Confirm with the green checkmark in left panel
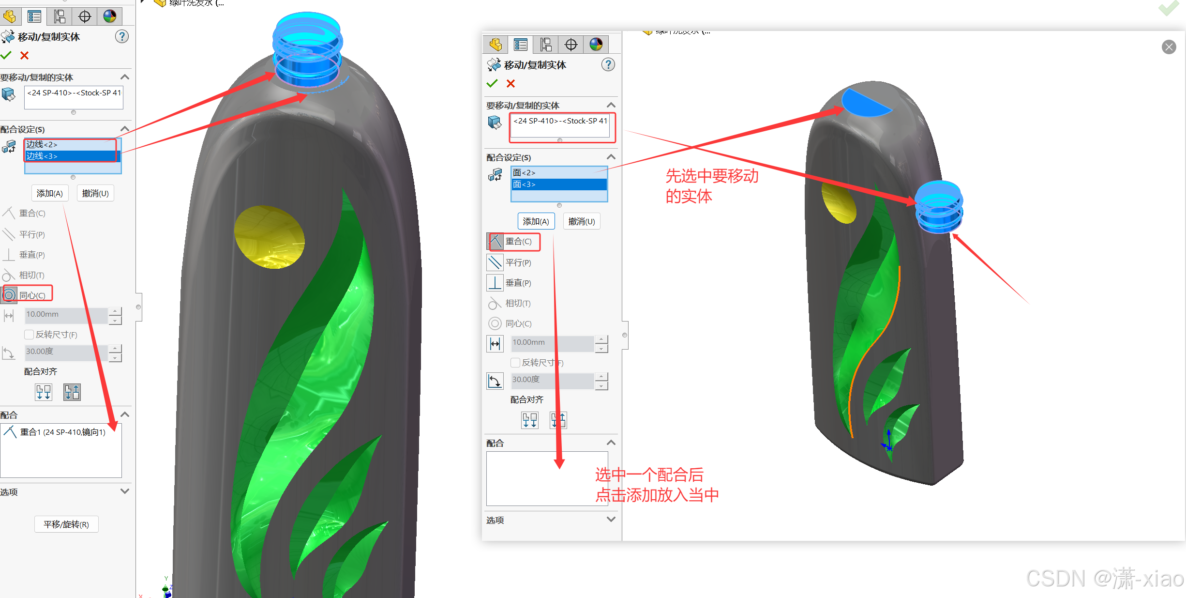Viewport: 1186px width, 598px height. (x=6, y=56)
